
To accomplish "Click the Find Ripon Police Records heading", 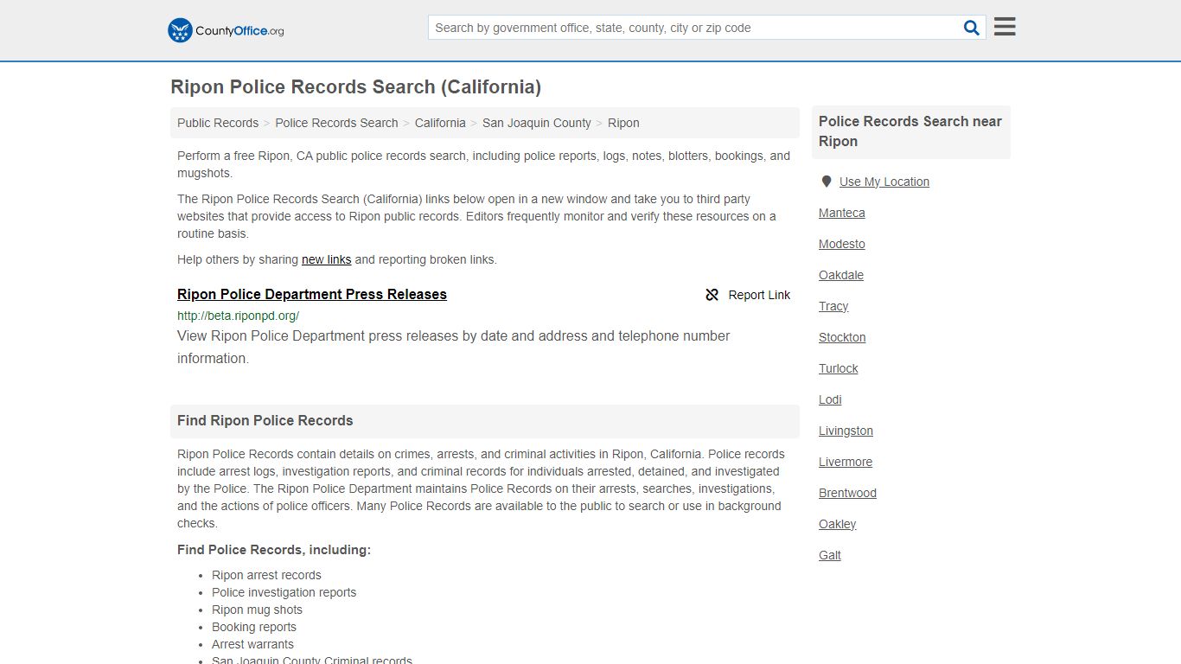I will 265,420.
